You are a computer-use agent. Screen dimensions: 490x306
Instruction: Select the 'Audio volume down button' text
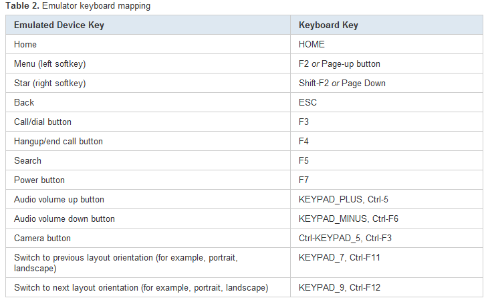pos(64,219)
